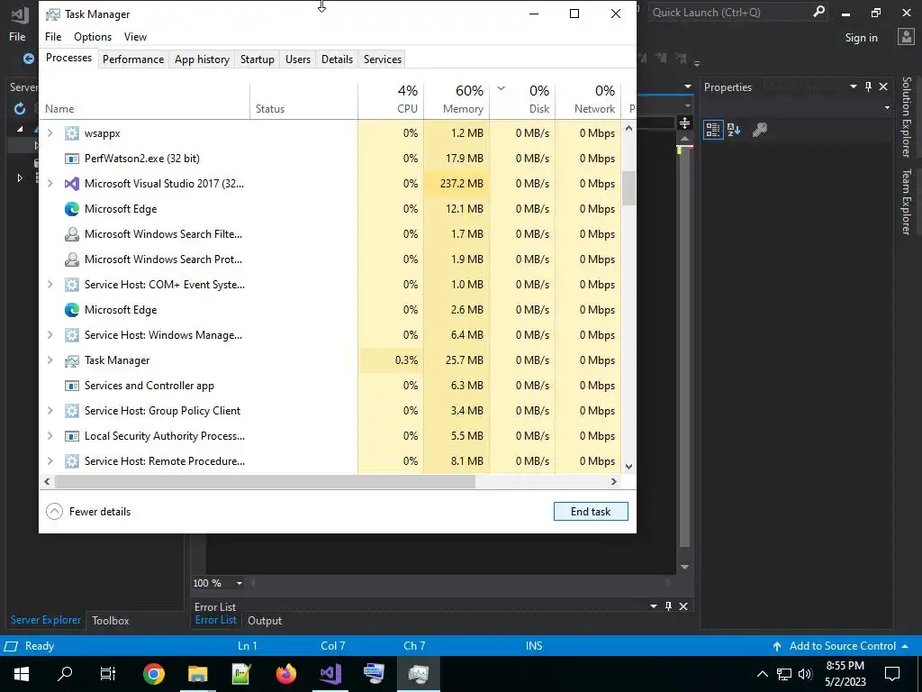Click Categorized icon in Properties panel
This screenshot has width=922, height=692.
point(713,130)
